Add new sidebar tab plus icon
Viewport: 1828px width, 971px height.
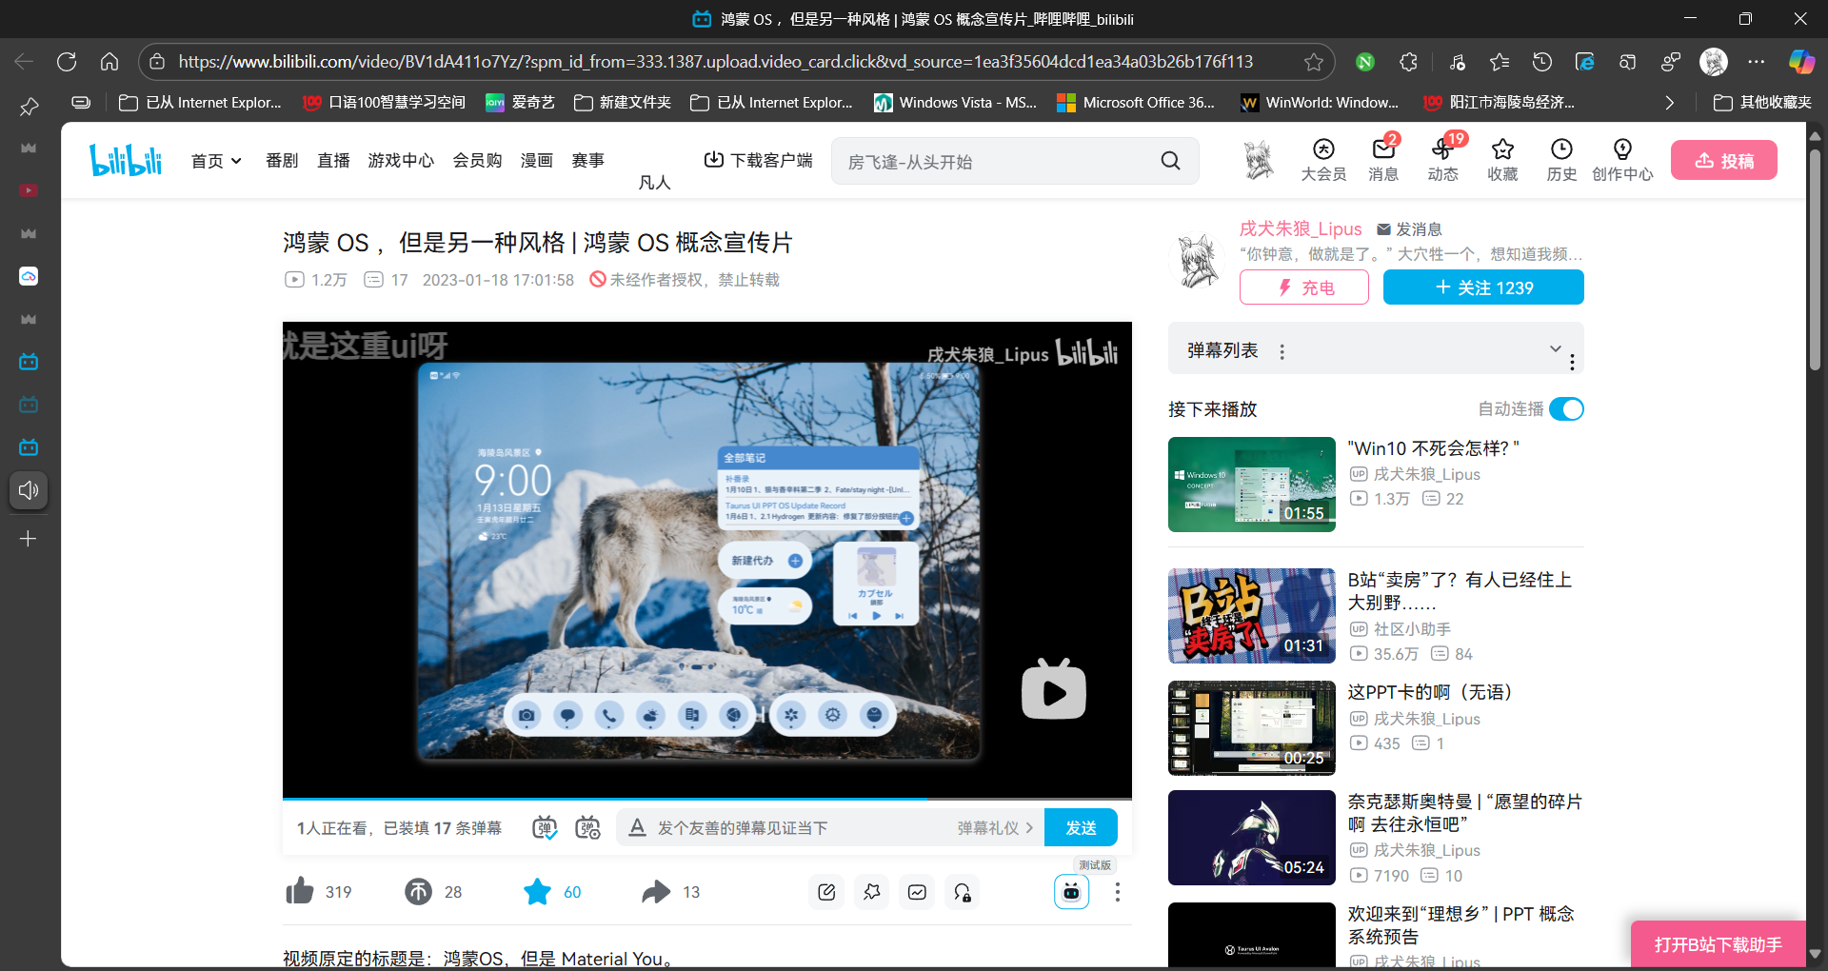click(x=29, y=539)
